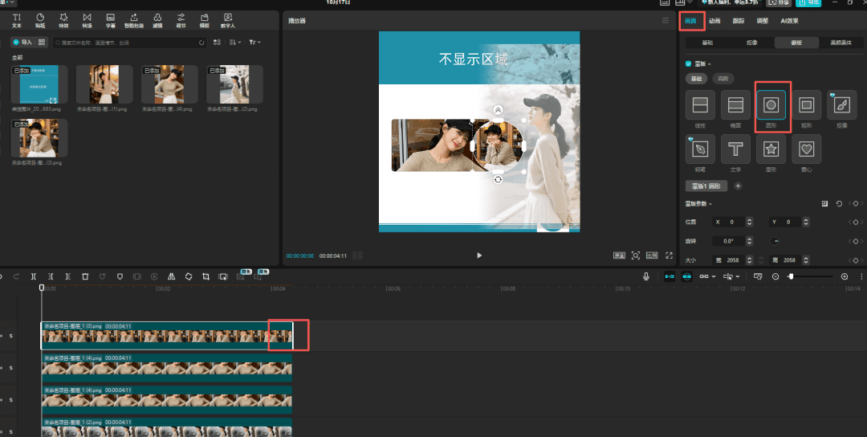Toggle the position keyframe diamond
The image size is (867, 437).
coord(856,222)
